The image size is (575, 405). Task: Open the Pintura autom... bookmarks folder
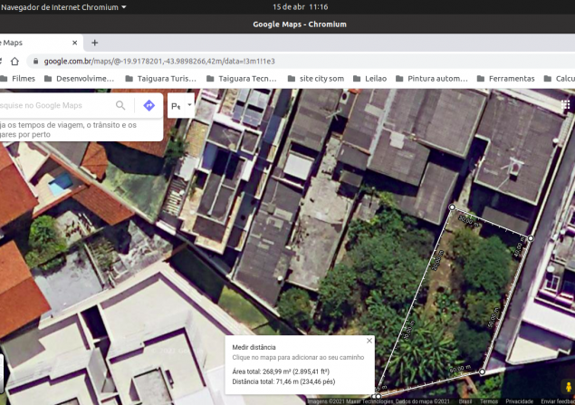point(432,79)
